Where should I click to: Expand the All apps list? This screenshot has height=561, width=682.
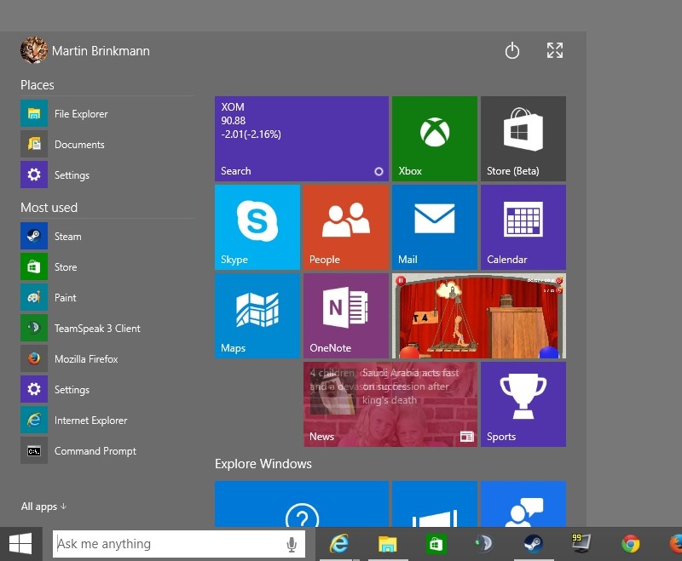[x=43, y=507]
